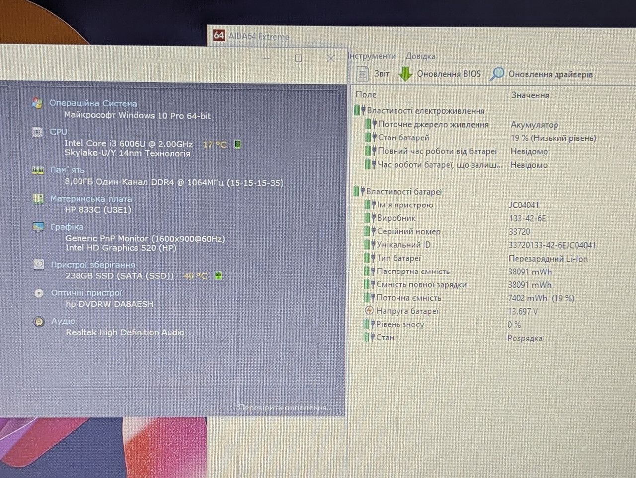The height and width of the screenshot is (478, 636).
Task: Click the storage devices drive icon
Action: pos(39,265)
